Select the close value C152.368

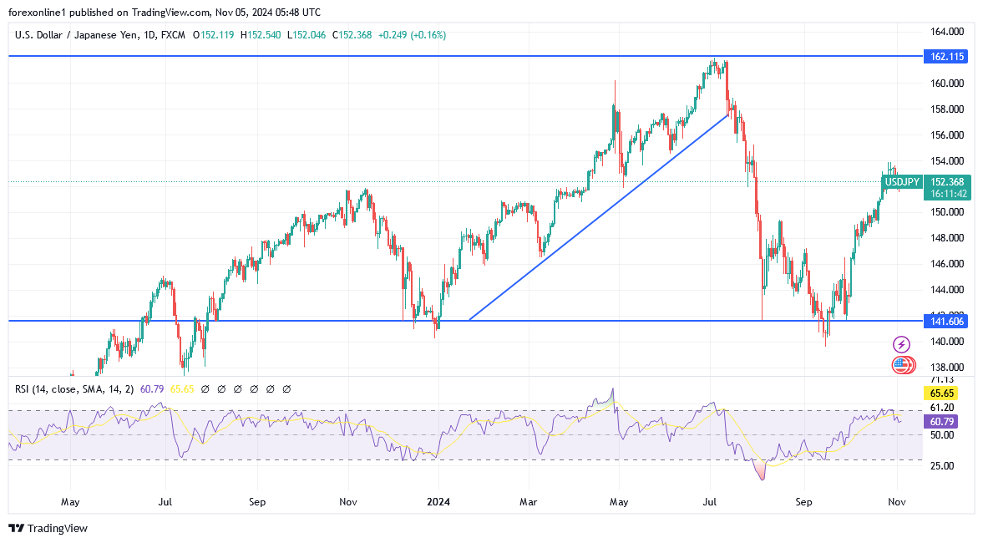point(352,35)
